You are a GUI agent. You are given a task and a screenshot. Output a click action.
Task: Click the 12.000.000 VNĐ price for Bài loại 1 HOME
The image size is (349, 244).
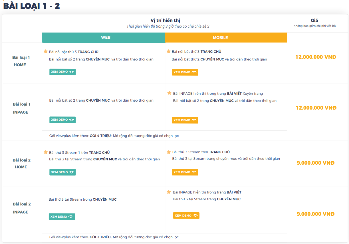tap(316, 57)
